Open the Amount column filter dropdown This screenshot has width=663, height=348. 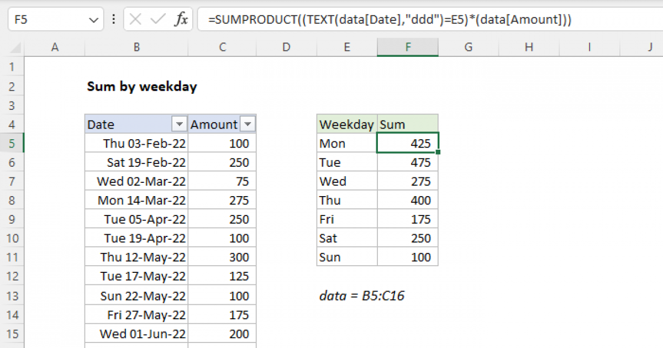point(248,124)
